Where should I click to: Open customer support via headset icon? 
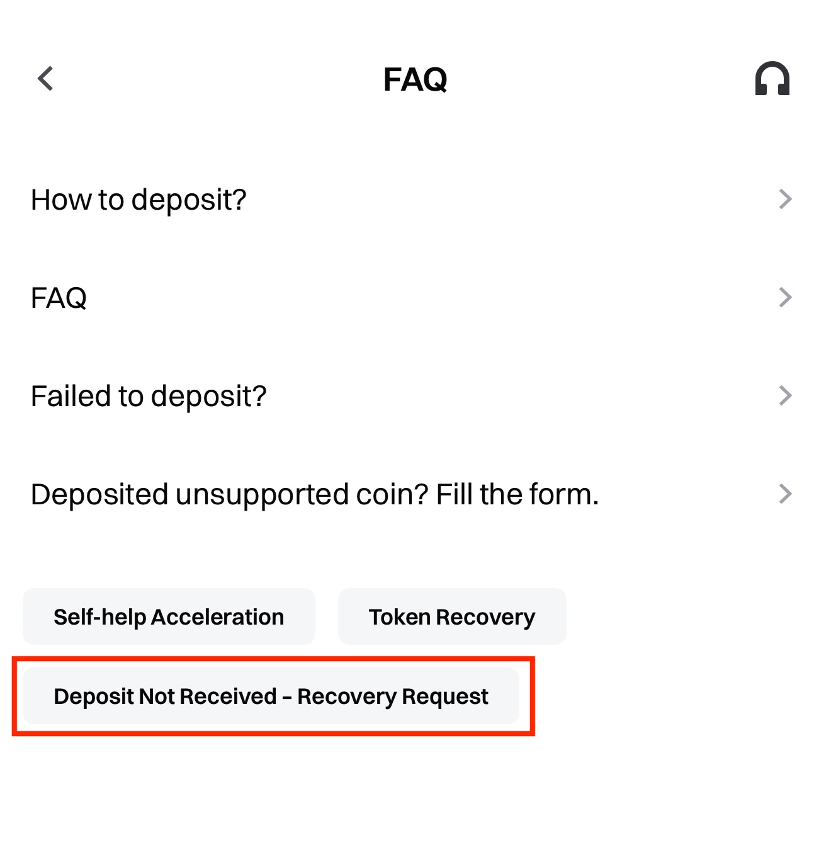[772, 79]
